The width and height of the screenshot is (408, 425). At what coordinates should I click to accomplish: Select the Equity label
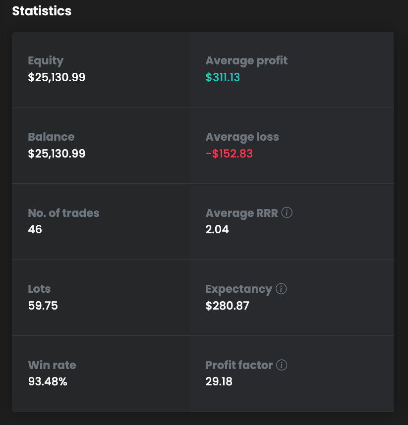(x=46, y=61)
